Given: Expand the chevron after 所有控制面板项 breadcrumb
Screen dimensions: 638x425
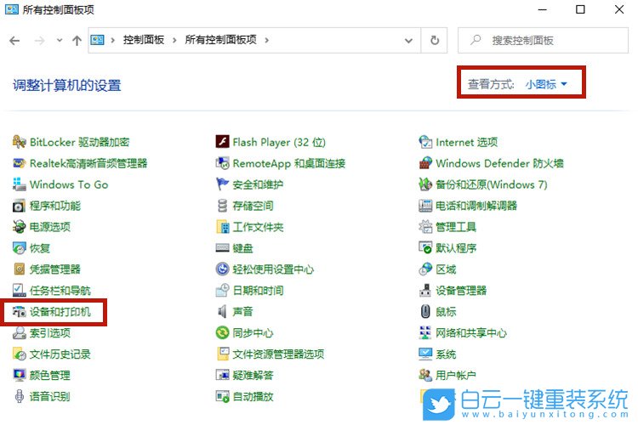Looking at the screenshot, I should [266, 40].
